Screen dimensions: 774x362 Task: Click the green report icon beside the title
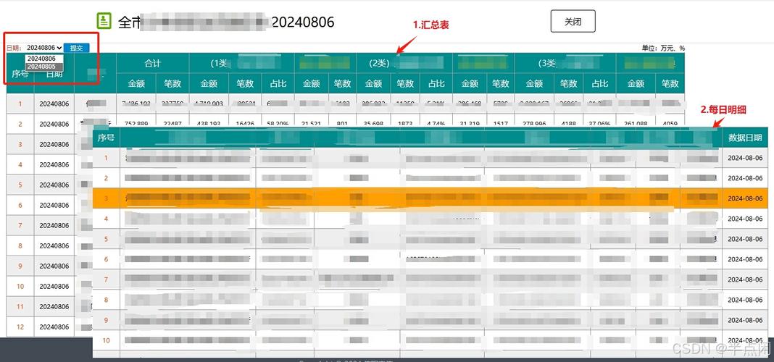click(104, 21)
